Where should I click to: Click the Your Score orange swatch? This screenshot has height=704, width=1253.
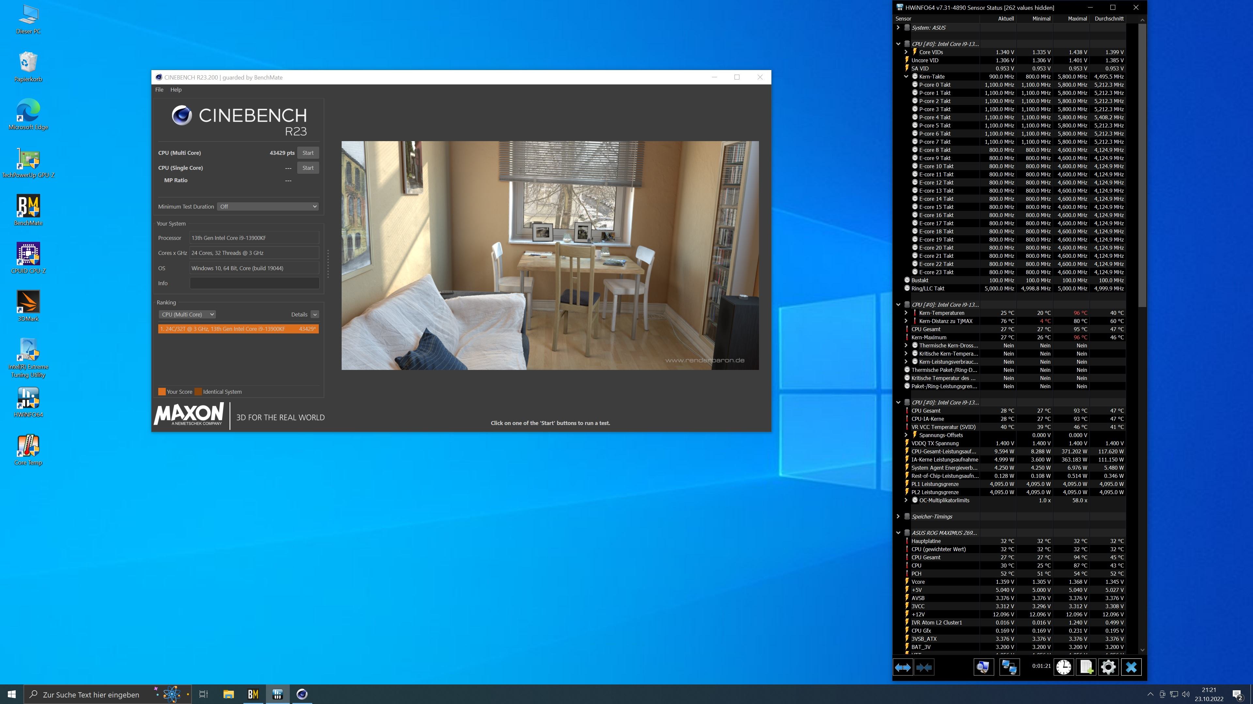pos(162,391)
